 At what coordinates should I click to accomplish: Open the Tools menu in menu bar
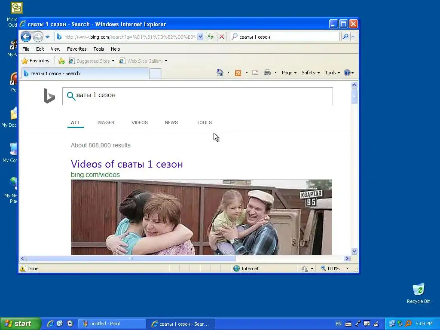99,49
